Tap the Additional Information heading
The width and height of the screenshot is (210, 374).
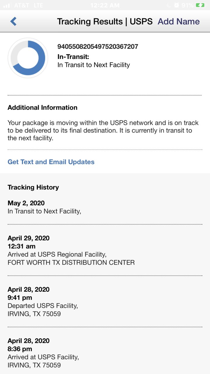click(43, 108)
